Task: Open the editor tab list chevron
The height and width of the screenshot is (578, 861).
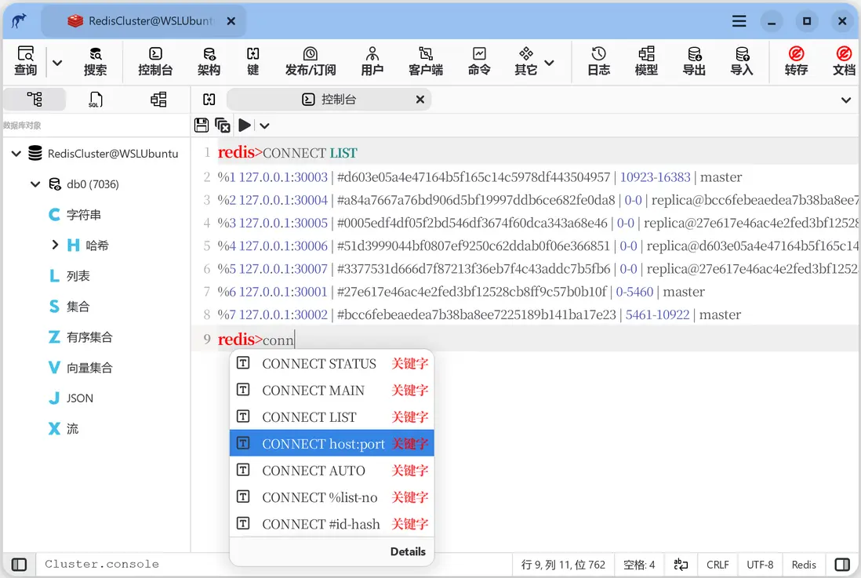Action: click(x=846, y=100)
